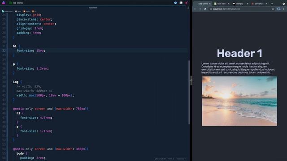Select the index.html editor tab
The width and height of the screenshot is (287, 161).
(93, 8)
